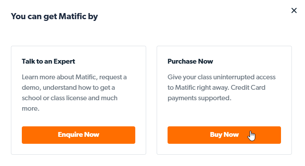Click the 'uninterrupted access' phrase
305x166 pixels.
244,77
